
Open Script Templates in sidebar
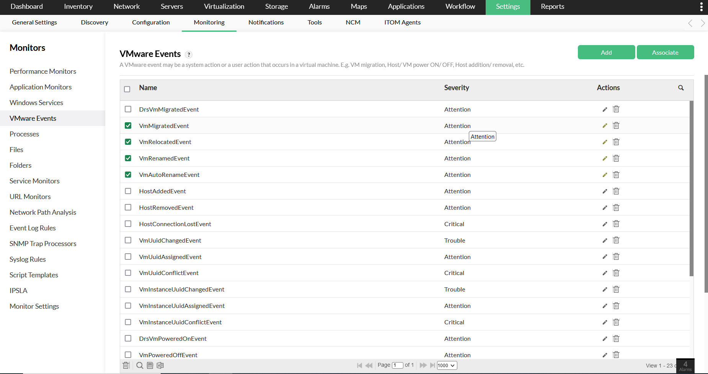pyautogui.click(x=34, y=275)
